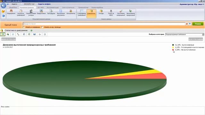Screen dimensions: 205x115
Task: Click the red Не выполненные legend swatch
Action: (x=173, y=50)
